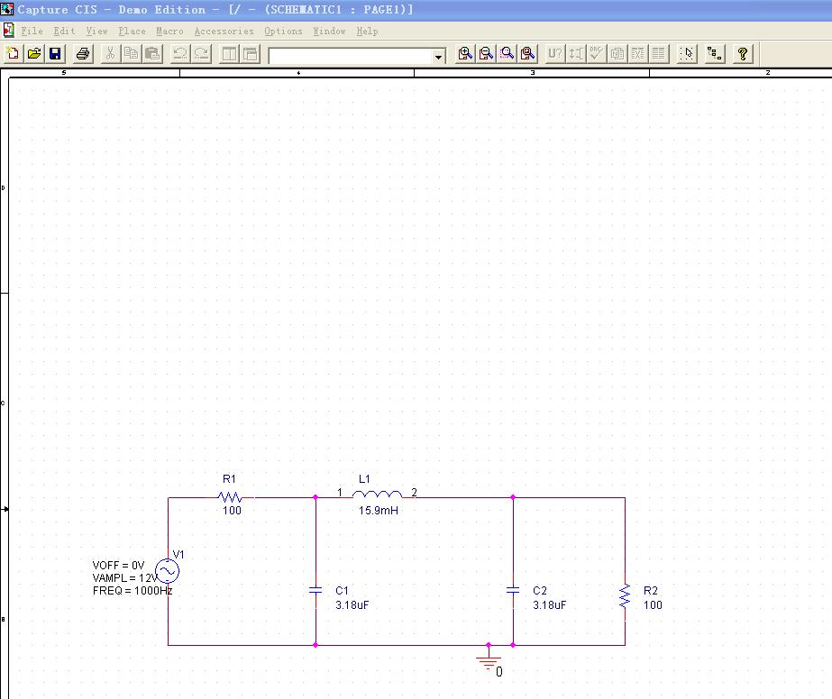
Task: Click the FREQ = 1000Hz property text
Action: 133,591
